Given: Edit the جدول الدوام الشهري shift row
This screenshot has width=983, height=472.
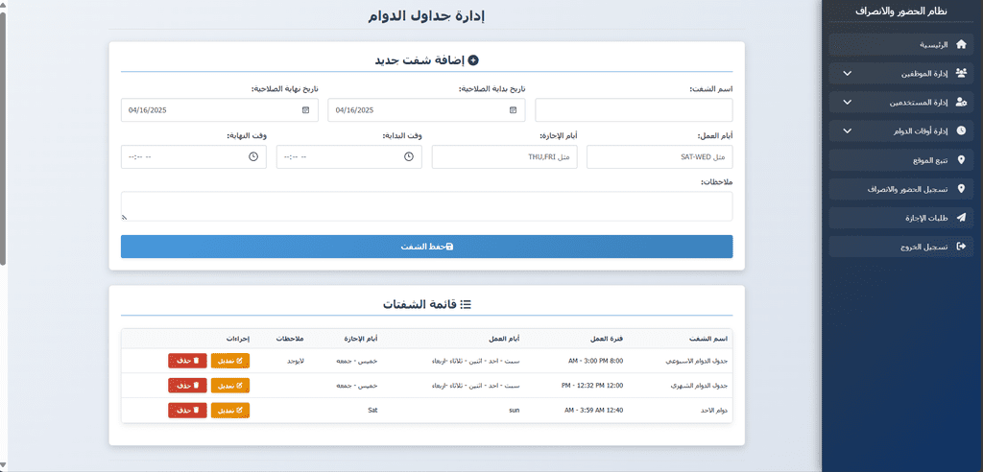Looking at the screenshot, I should click(230, 386).
